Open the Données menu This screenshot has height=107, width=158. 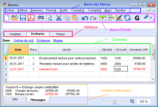click(x=37, y=10)
